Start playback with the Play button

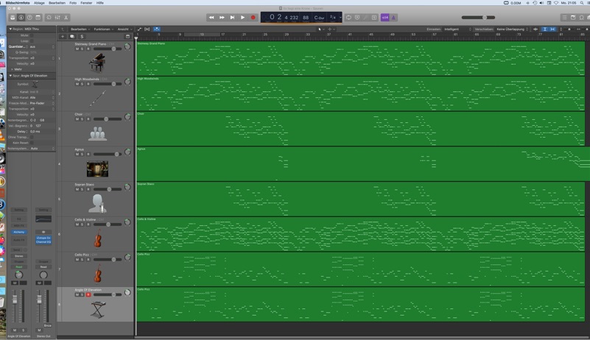[242, 18]
